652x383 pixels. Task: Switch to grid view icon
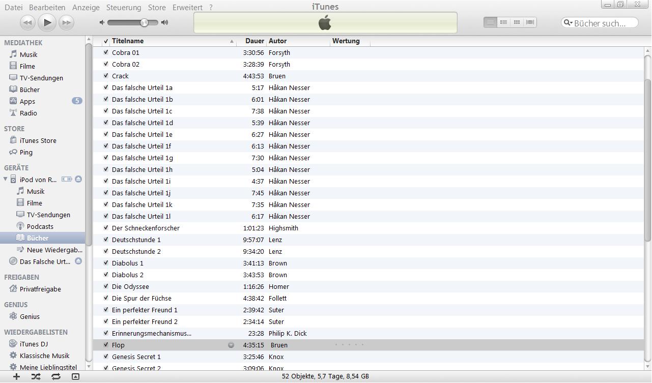(517, 22)
